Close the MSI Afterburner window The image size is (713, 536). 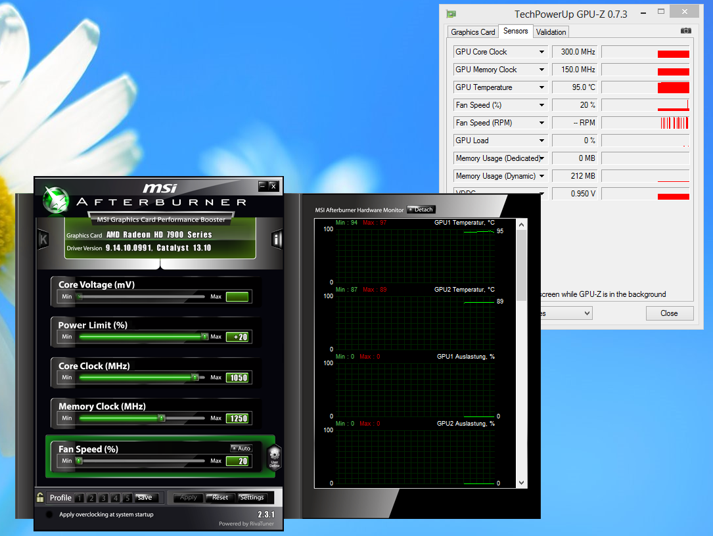[273, 185]
